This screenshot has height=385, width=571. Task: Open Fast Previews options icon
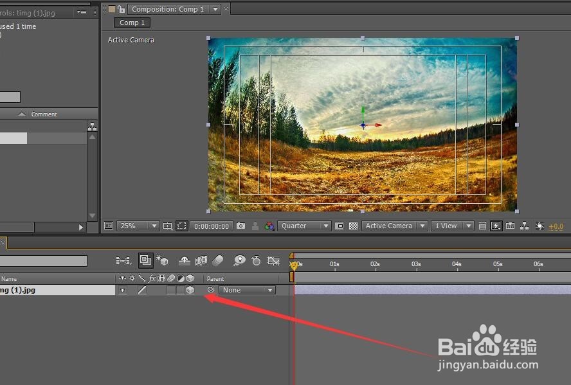pos(496,226)
